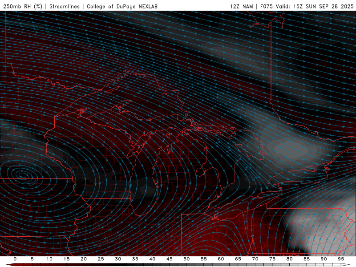Image resolution: width=356 pixels, height=267 pixels.
Task: Select the 85 tick label on the RH scale
Action: click(307, 259)
